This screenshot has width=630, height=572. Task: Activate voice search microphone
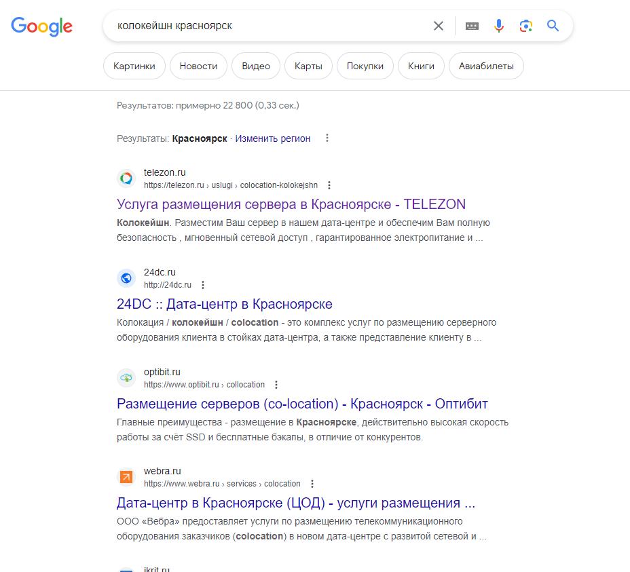tap(499, 25)
